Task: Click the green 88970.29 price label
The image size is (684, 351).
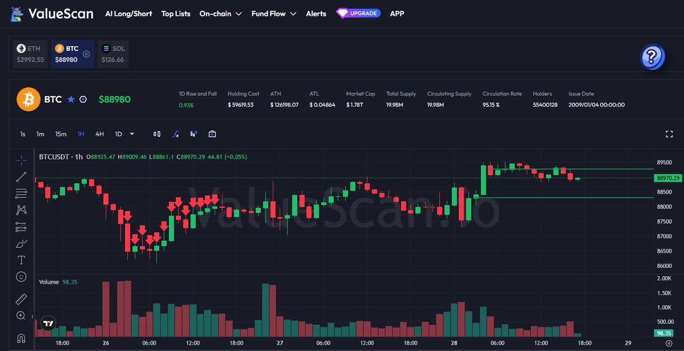Action: pyautogui.click(x=668, y=178)
